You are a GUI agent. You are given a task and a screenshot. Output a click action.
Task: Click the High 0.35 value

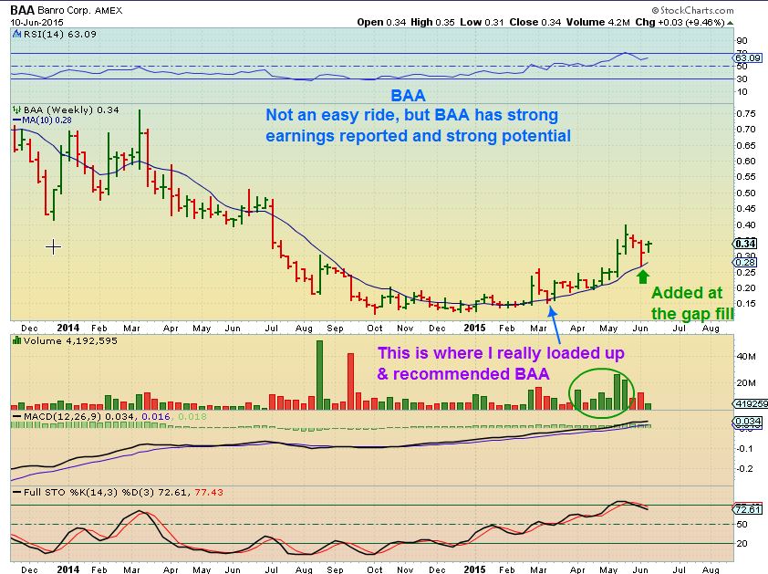(432, 22)
